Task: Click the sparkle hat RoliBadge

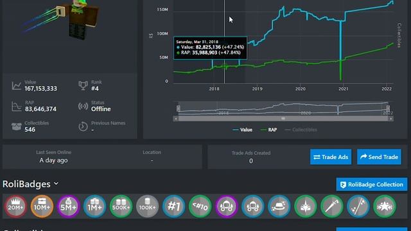Action: [x=279, y=207]
